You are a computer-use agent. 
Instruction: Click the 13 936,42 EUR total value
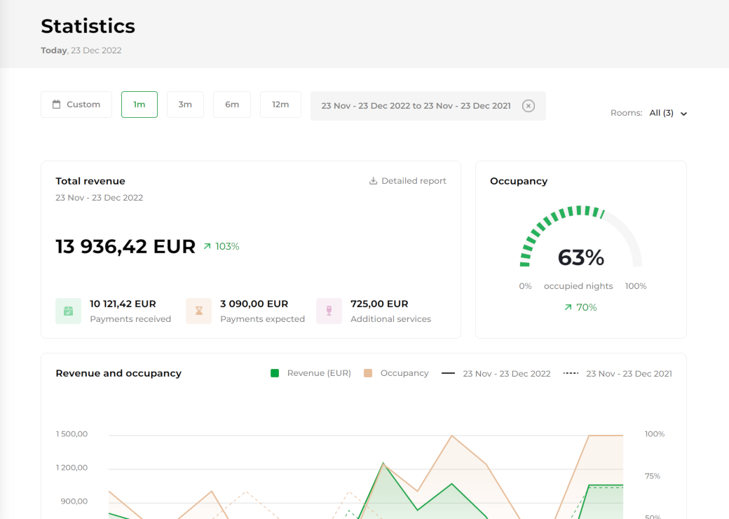pos(125,246)
